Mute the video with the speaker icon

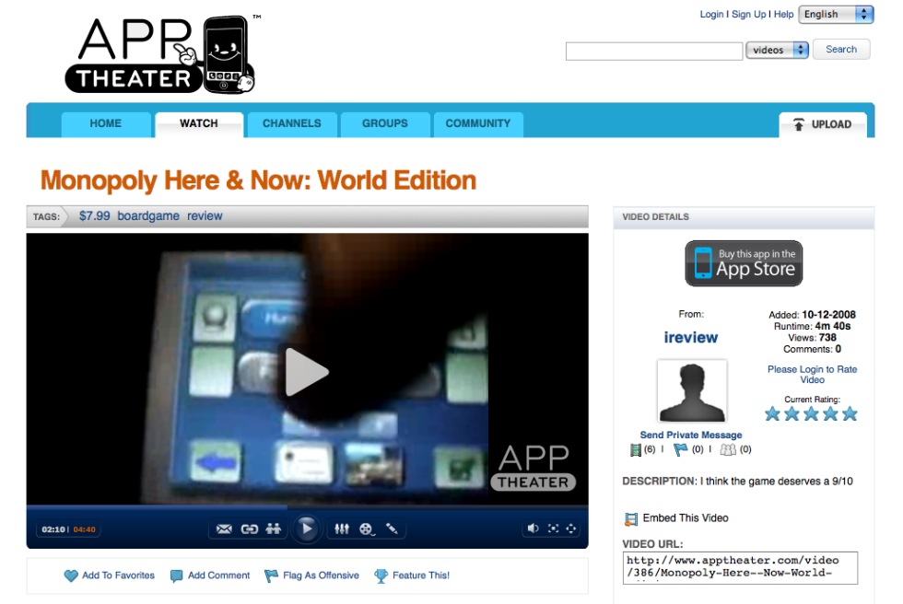click(533, 528)
